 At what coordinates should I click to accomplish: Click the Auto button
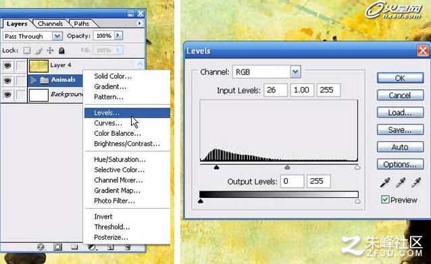click(400, 147)
